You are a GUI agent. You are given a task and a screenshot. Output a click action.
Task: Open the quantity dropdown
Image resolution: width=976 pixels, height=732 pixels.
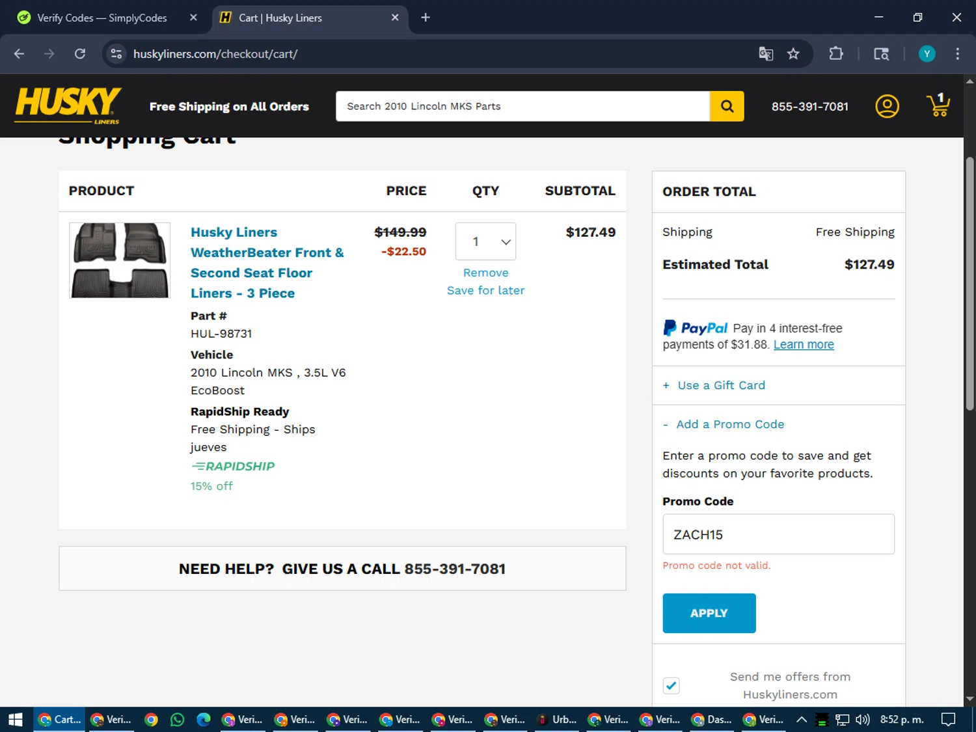tap(485, 241)
